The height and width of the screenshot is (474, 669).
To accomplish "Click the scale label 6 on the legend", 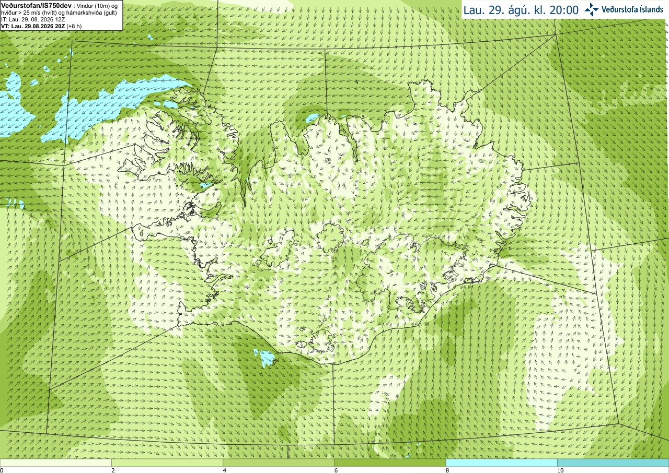I will tap(336, 470).
